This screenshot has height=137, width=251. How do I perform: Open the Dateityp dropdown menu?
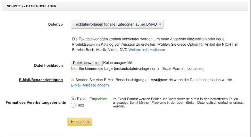[x=117, y=25]
